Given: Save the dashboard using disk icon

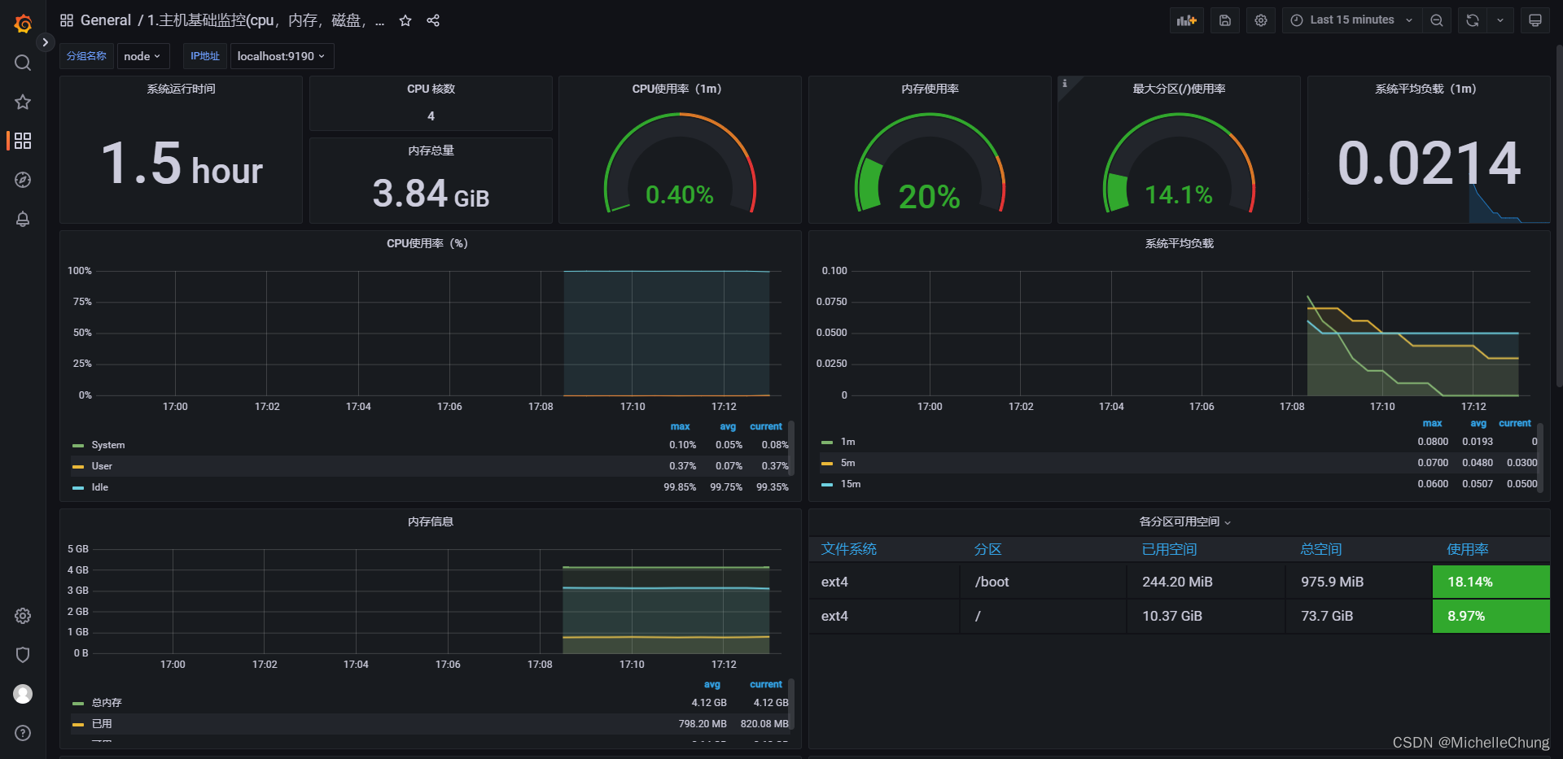Looking at the screenshot, I should click(x=1225, y=20).
